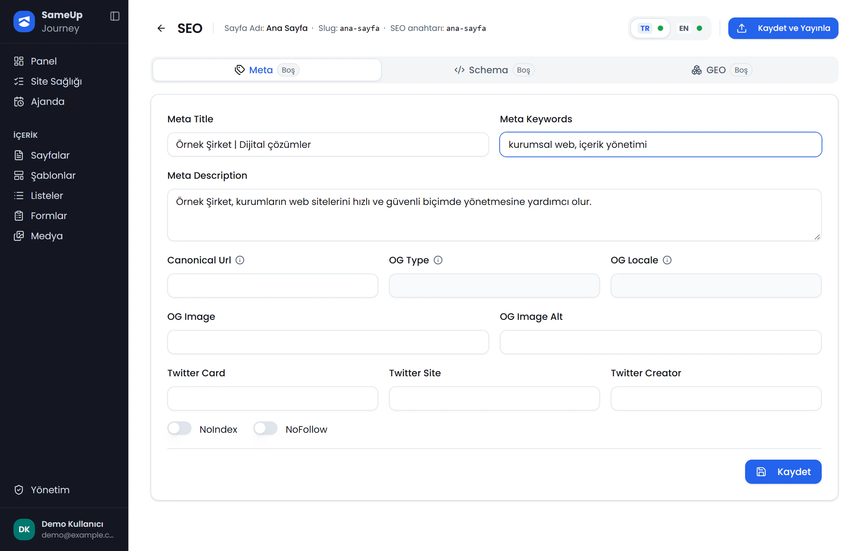The height and width of the screenshot is (551, 860).
Task: Select the Schema tab
Action: pyautogui.click(x=494, y=70)
